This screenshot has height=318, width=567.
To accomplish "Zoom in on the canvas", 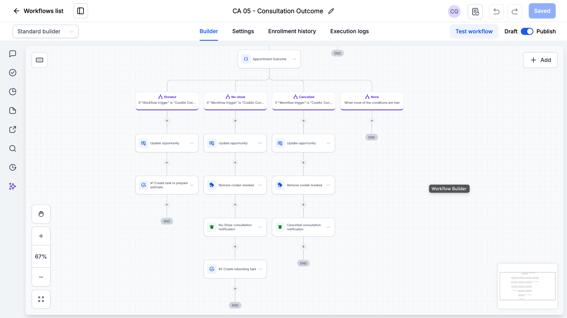I will (x=41, y=236).
